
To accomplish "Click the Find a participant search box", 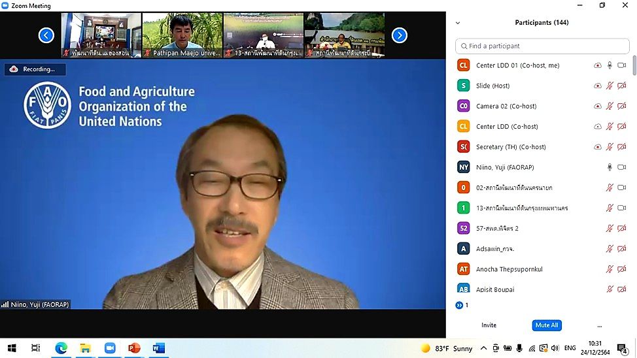I will pos(542,46).
